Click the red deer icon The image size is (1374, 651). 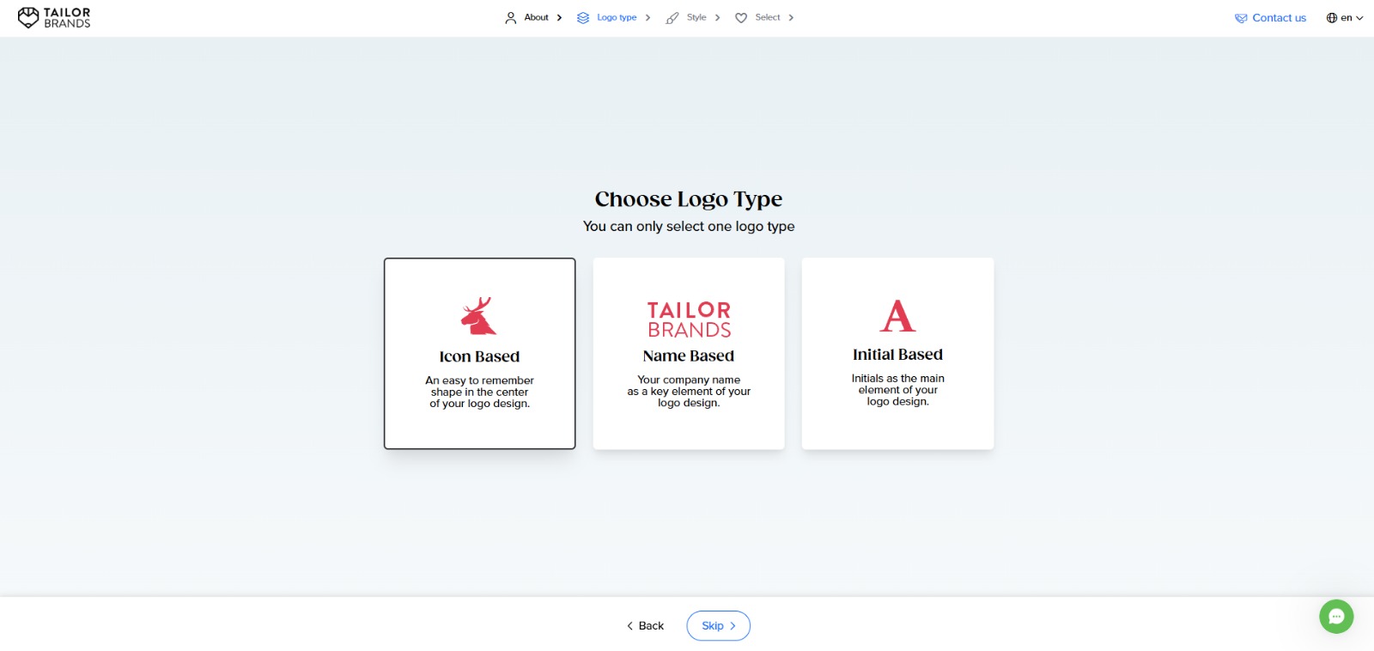478,316
